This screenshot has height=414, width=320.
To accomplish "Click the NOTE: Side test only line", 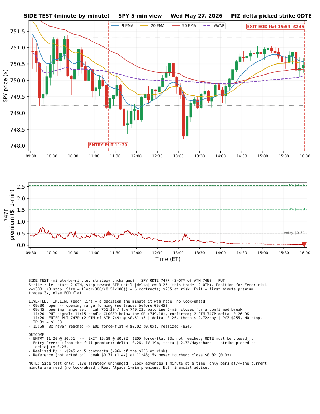I will point(148,365).
